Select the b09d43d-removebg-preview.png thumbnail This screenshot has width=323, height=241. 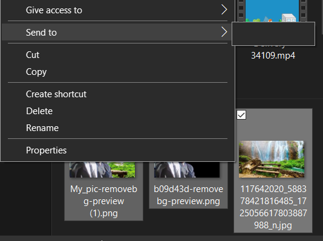(187, 170)
